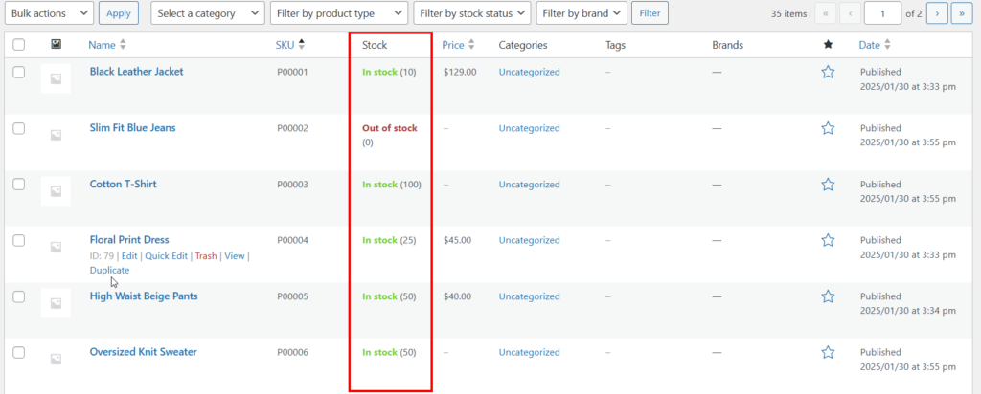This screenshot has width=981, height=394.
Task: Jump to last page of products
Action: tap(962, 13)
